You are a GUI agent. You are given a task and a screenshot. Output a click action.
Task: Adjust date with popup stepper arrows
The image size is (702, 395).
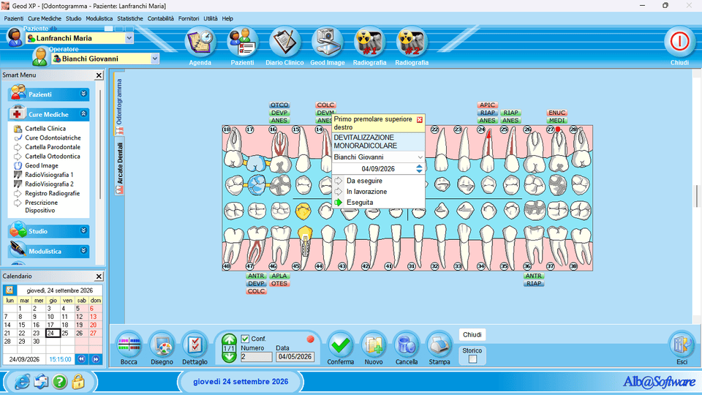point(419,169)
